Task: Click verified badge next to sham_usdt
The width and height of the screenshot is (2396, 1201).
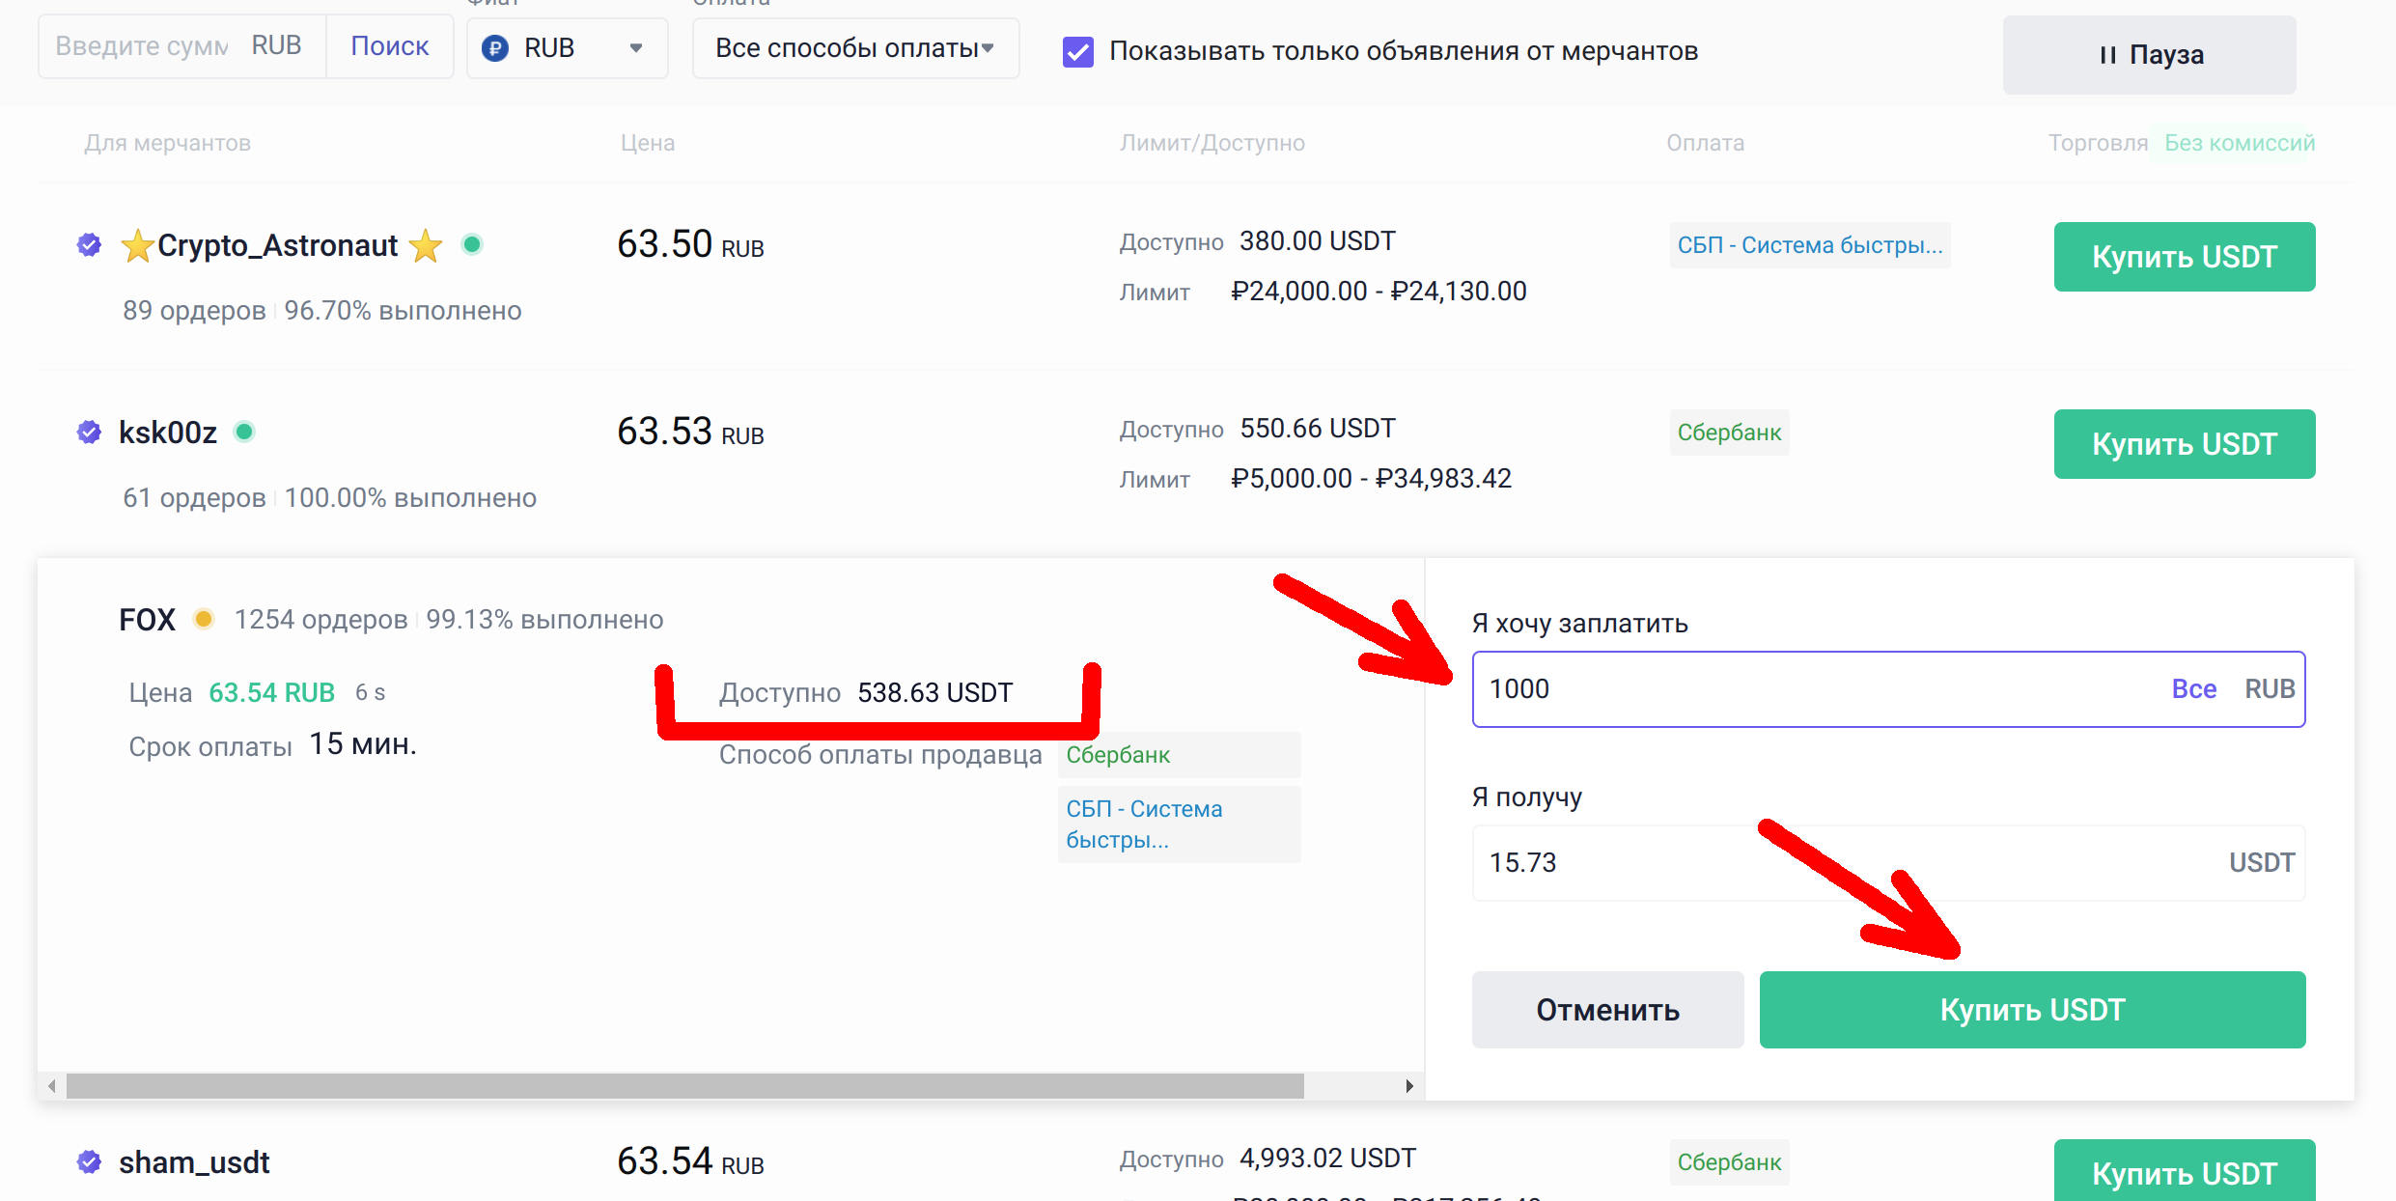Action: point(89,1162)
